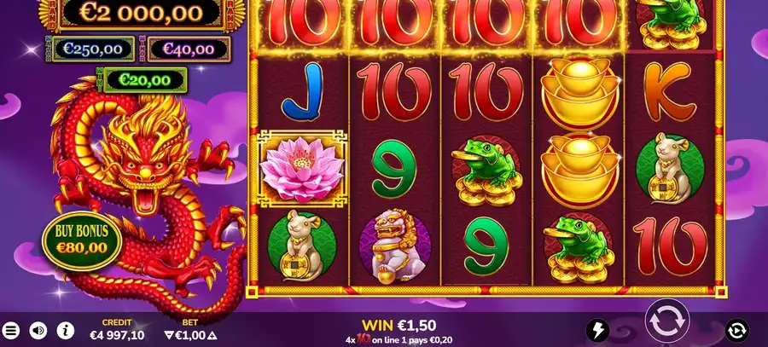
Task: Open the hamburger menu icon
Action: (x=10, y=331)
